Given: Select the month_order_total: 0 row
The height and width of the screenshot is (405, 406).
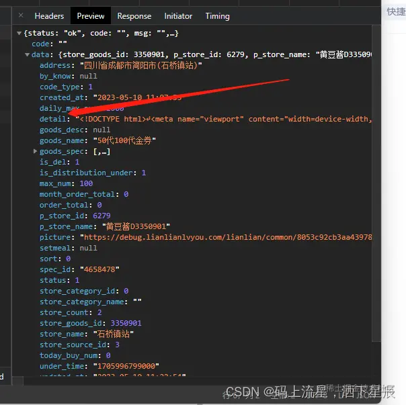Looking at the screenshot, I should pos(84,194).
